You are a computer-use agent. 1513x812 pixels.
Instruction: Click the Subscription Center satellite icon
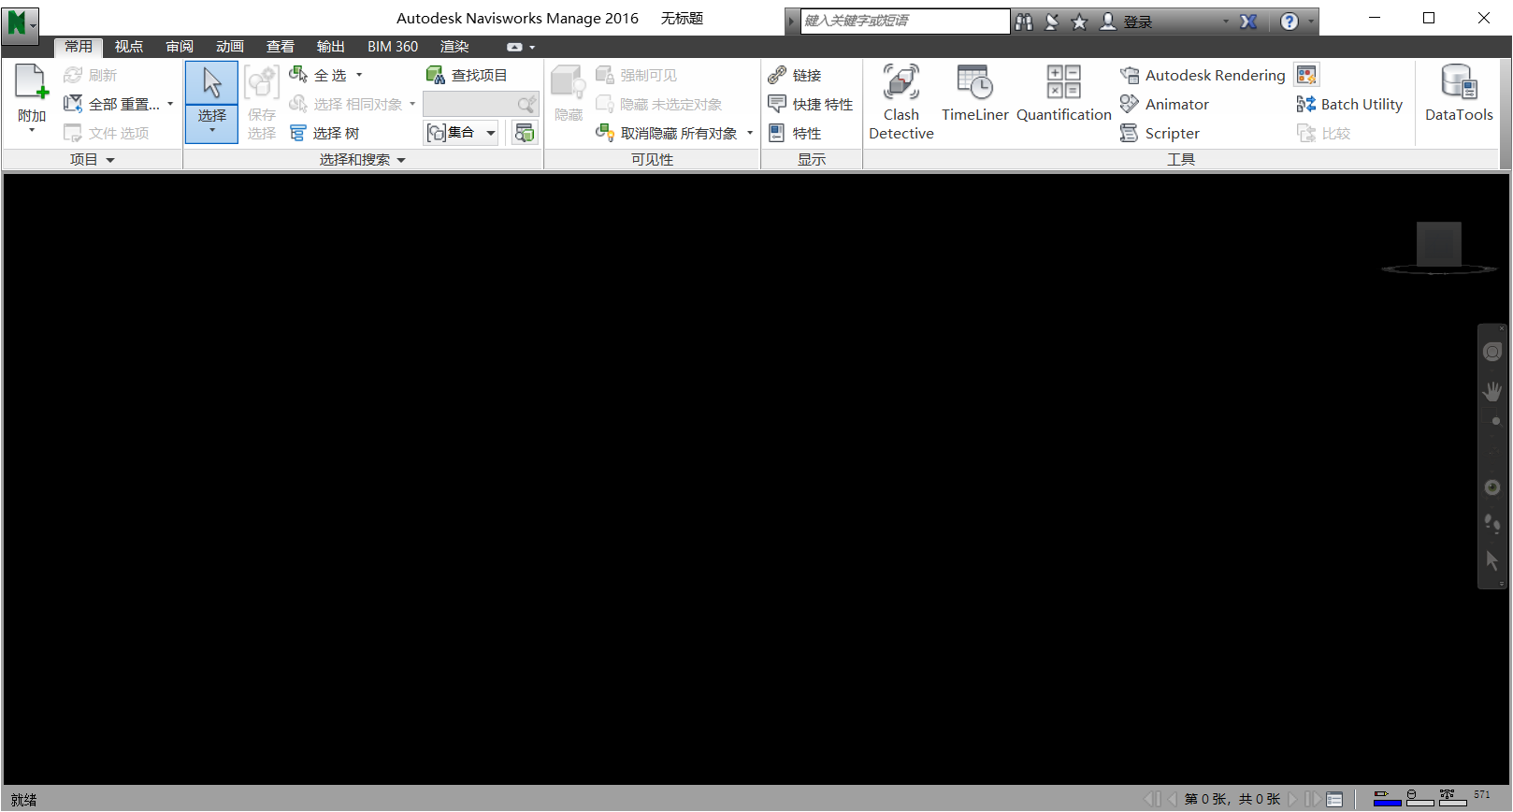[1052, 22]
